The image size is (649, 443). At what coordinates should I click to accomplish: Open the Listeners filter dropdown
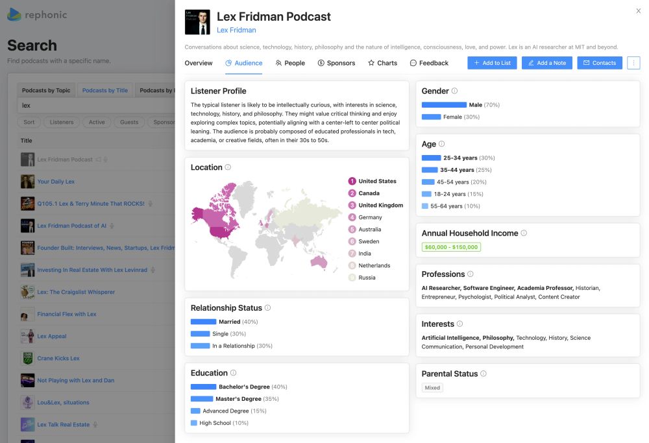[x=62, y=122]
